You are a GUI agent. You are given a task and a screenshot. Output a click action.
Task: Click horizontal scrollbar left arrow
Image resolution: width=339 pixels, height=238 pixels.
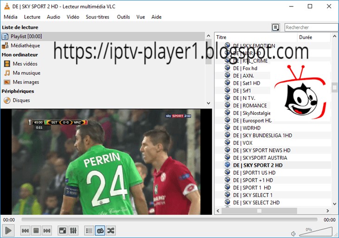tap(218, 211)
